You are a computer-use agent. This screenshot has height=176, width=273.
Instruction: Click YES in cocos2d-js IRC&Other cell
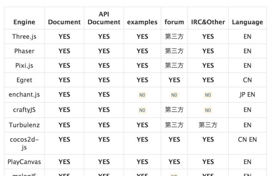coord(208,139)
